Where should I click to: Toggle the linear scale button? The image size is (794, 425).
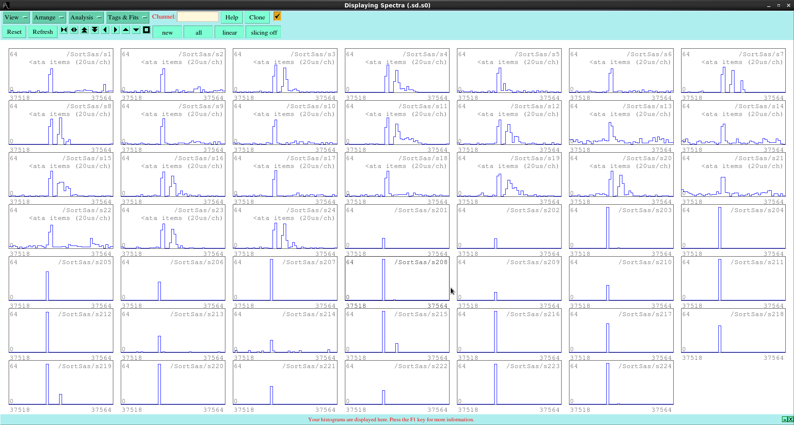pos(230,33)
